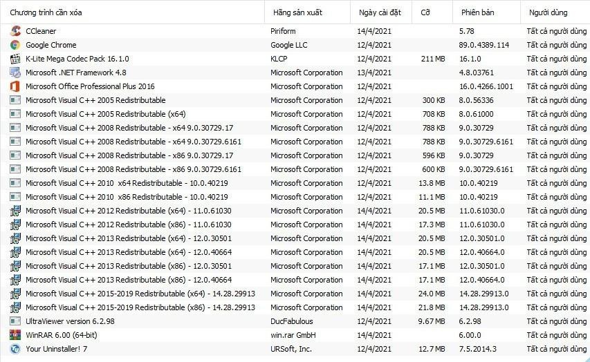This screenshot has height=362, width=590.
Task: Click the Visual C++ 2012 Redistributable (x64) icon
Action: click(15, 211)
